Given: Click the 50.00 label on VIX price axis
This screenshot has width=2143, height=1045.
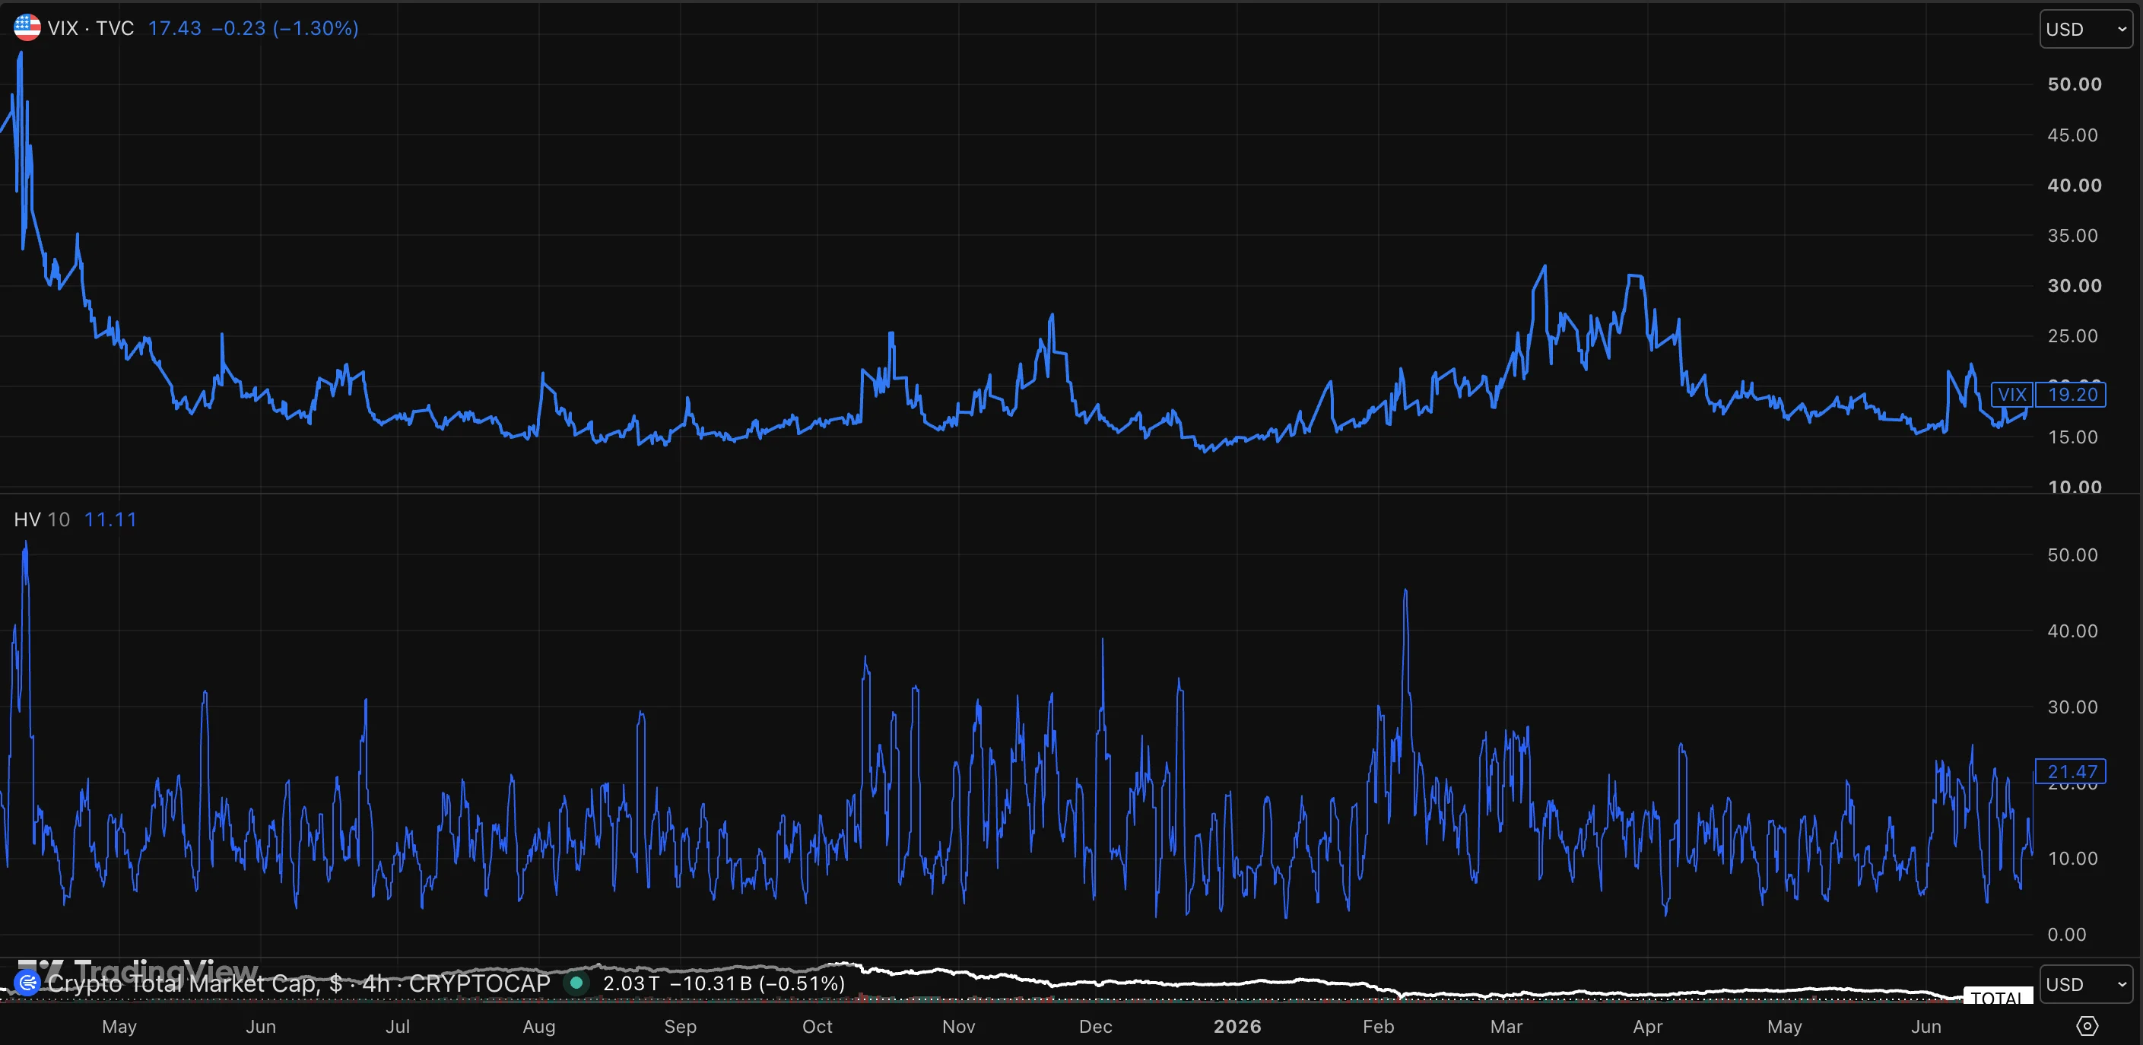Looking at the screenshot, I should click(2074, 84).
